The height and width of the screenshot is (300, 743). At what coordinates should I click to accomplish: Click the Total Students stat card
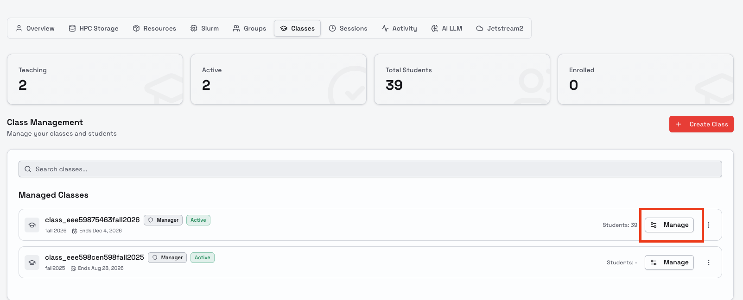462,79
